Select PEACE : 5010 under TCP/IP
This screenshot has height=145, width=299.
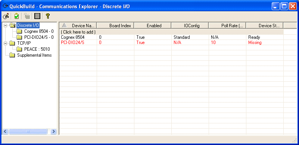(x=37, y=49)
